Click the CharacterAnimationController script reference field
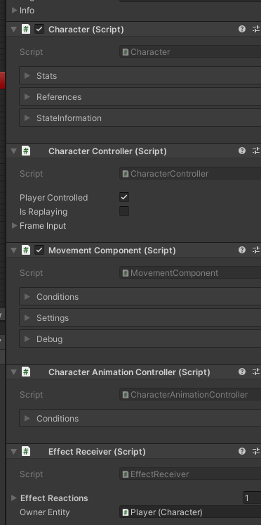The width and height of the screenshot is (261, 525). coord(190,395)
